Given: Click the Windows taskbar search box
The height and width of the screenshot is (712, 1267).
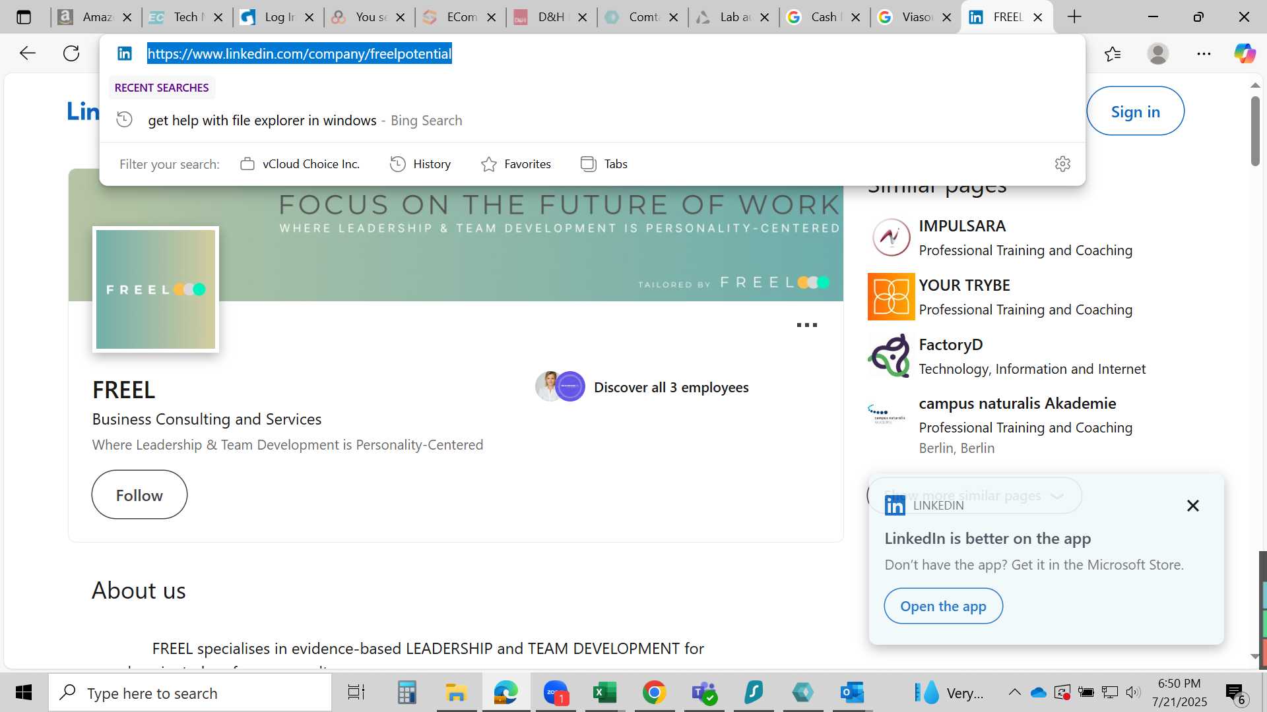Looking at the screenshot, I should click(190, 693).
